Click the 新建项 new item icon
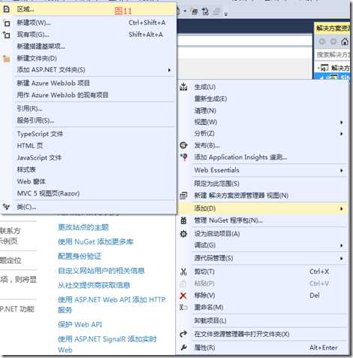The image size is (353, 358). 7,23
